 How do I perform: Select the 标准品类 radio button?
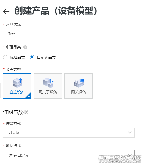click(x=5, y=57)
